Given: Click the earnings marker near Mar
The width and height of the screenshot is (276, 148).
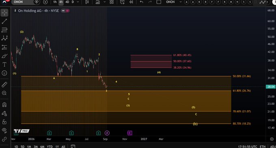Looking at the screenshot, I should coord(49,133).
